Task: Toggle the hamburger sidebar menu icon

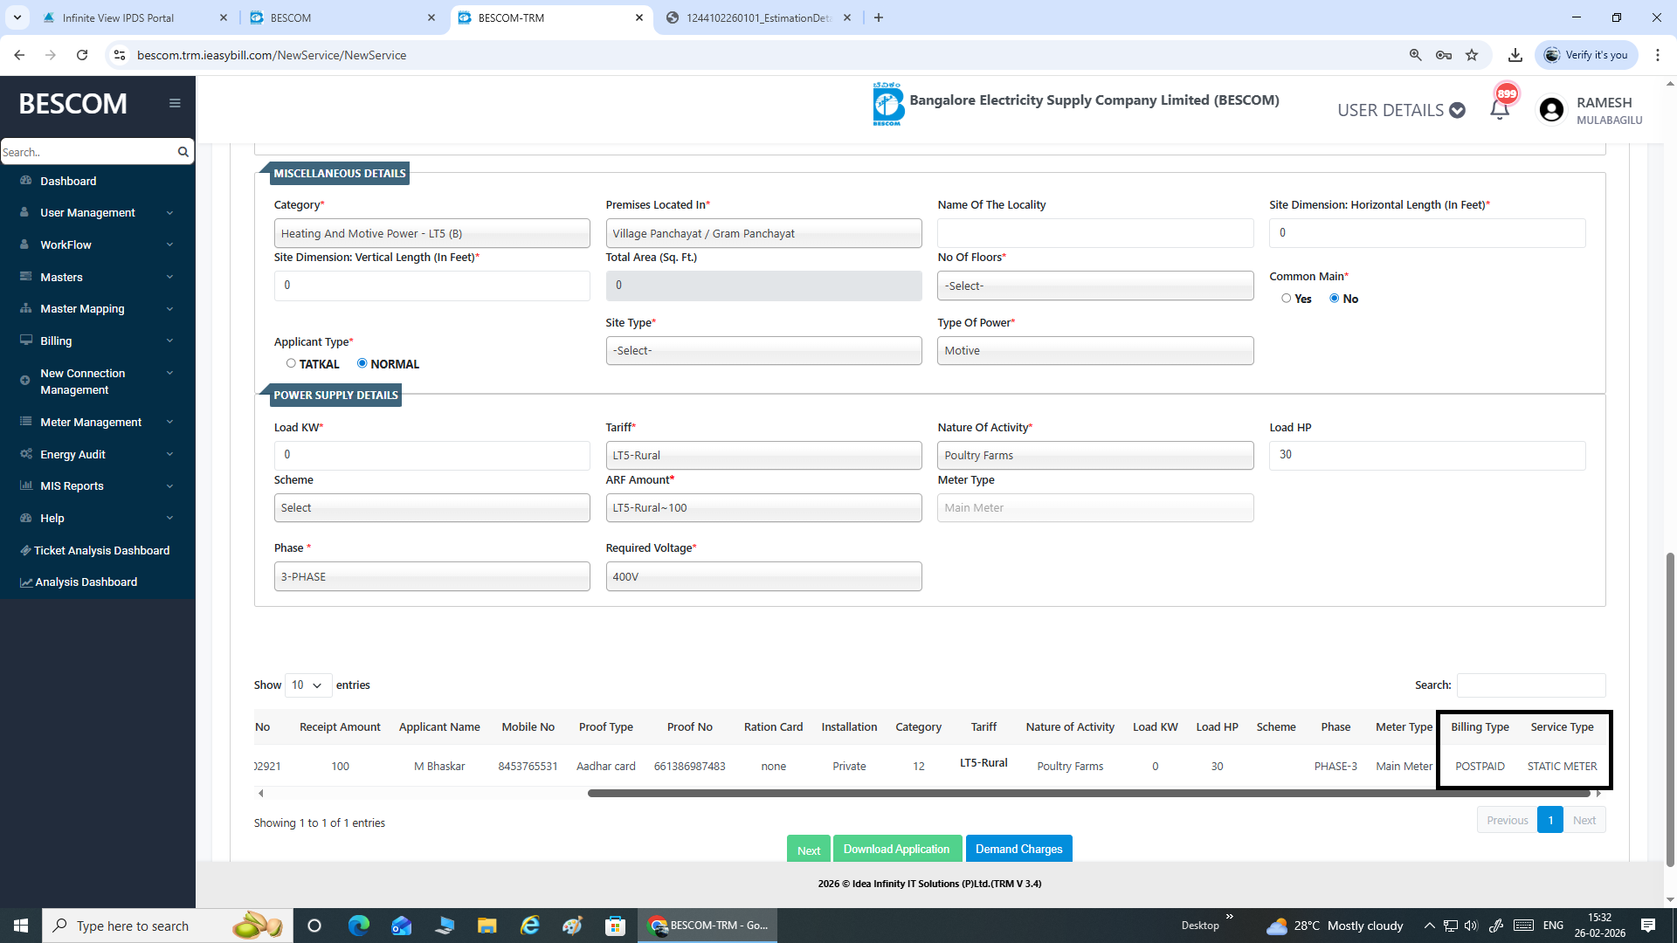Action: click(175, 103)
